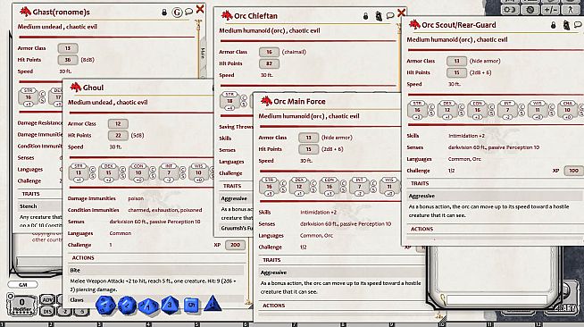The width and height of the screenshot is (584, 327).
Task: Click the STR save circle on Orc Scout sheet
Action: coord(431,113)
